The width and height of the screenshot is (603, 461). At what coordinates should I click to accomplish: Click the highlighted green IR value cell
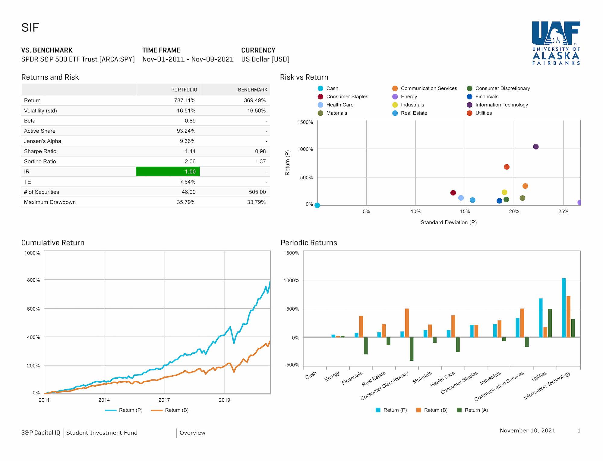tap(168, 172)
